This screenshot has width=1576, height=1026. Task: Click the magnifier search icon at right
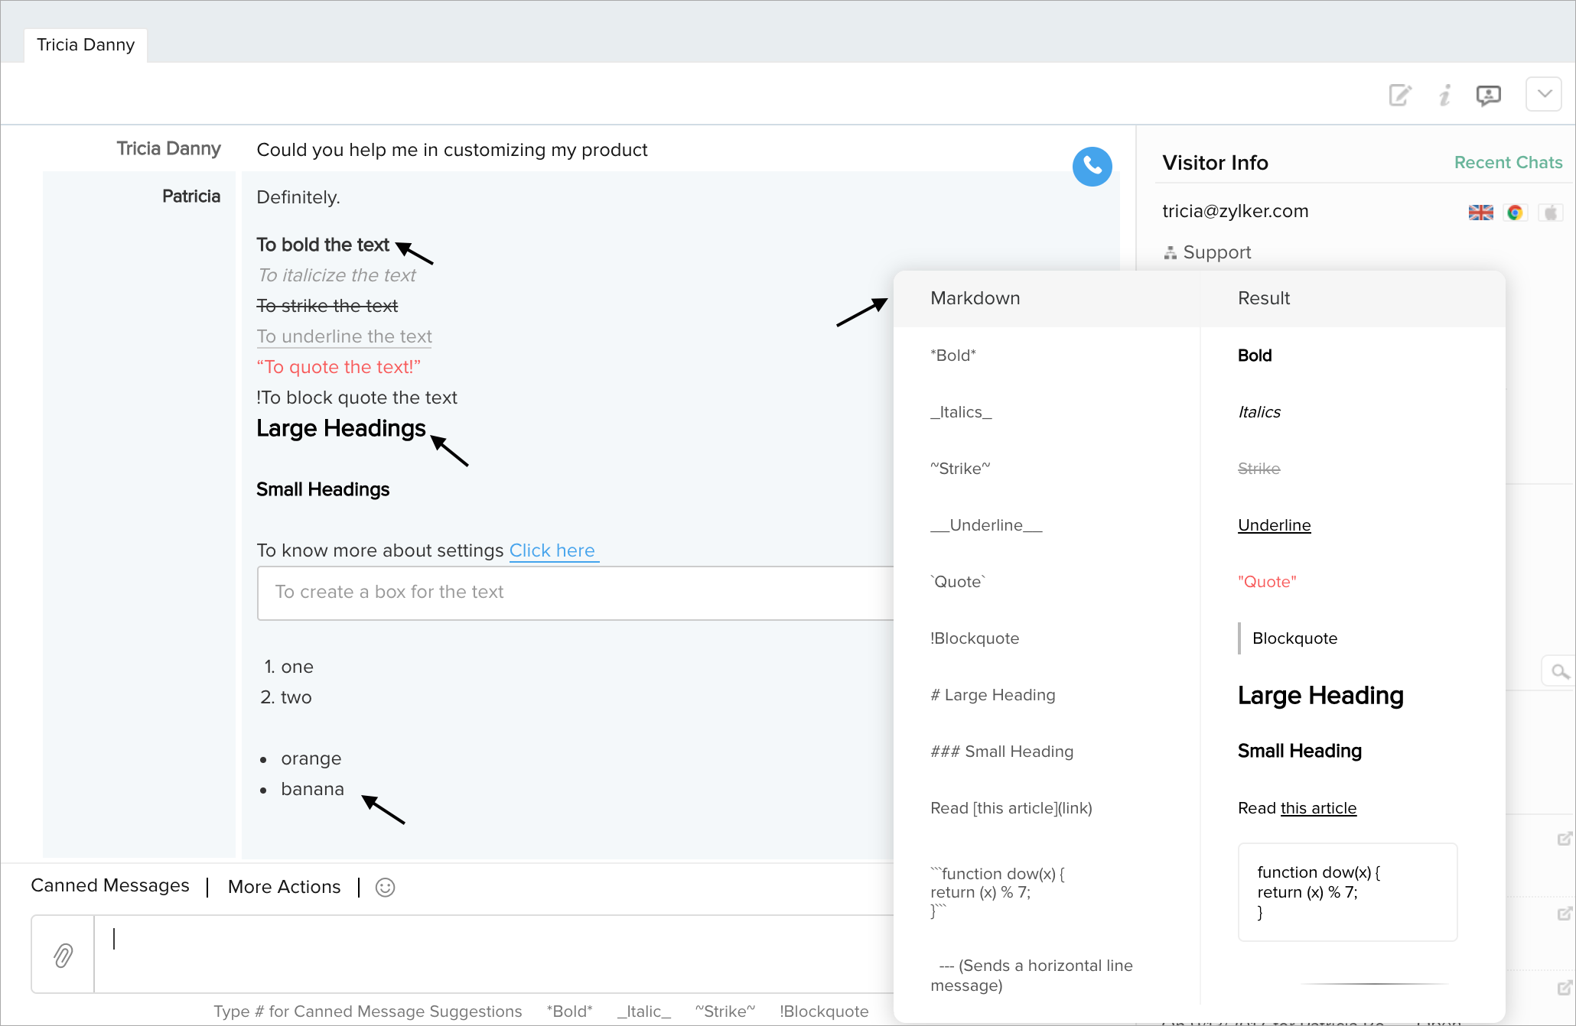[x=1559, y=672]
